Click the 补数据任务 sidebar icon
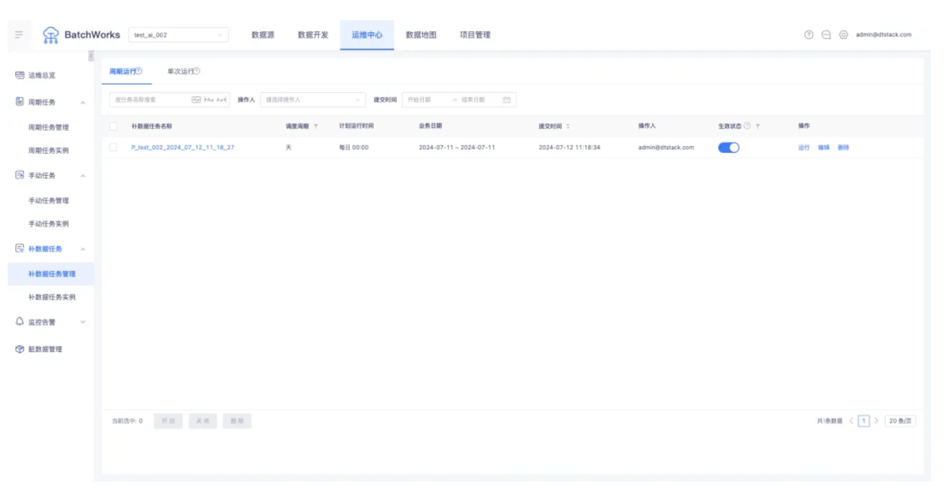This screenshot has width=947, height=503. 20,249
